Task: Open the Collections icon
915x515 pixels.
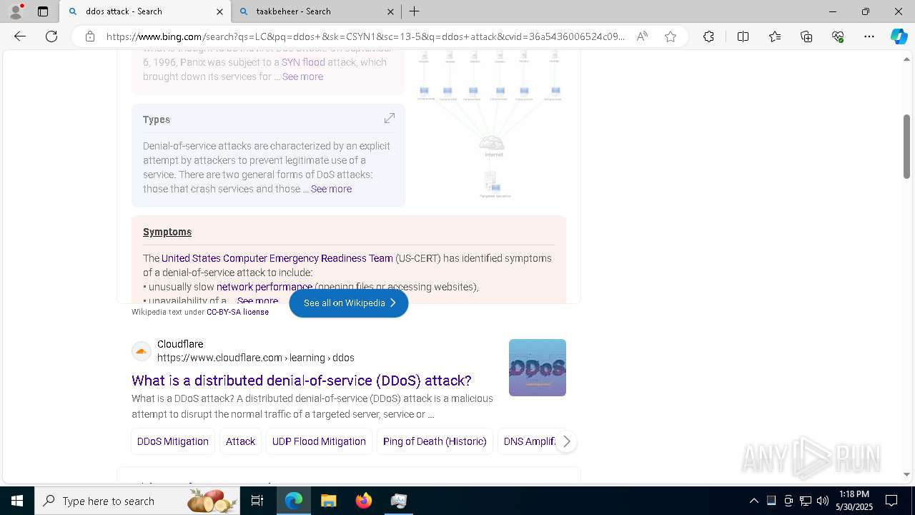Action: [806, 36]
